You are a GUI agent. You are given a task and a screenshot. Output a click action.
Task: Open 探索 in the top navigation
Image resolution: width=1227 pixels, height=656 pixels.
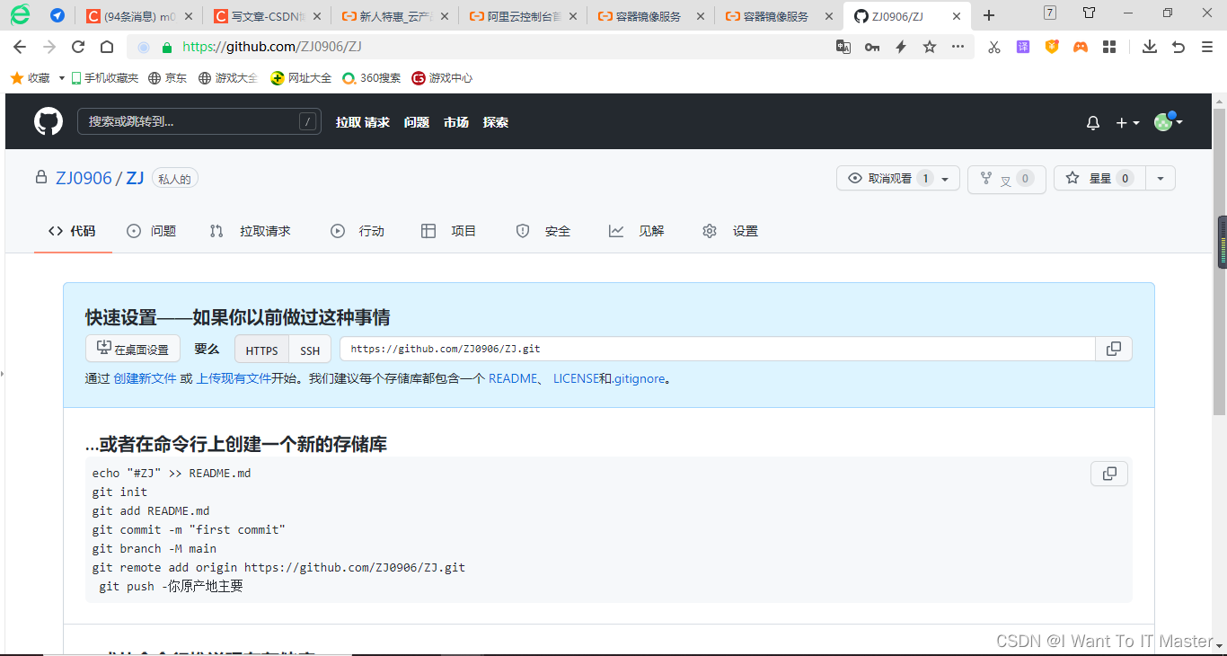tap(496, 122)
